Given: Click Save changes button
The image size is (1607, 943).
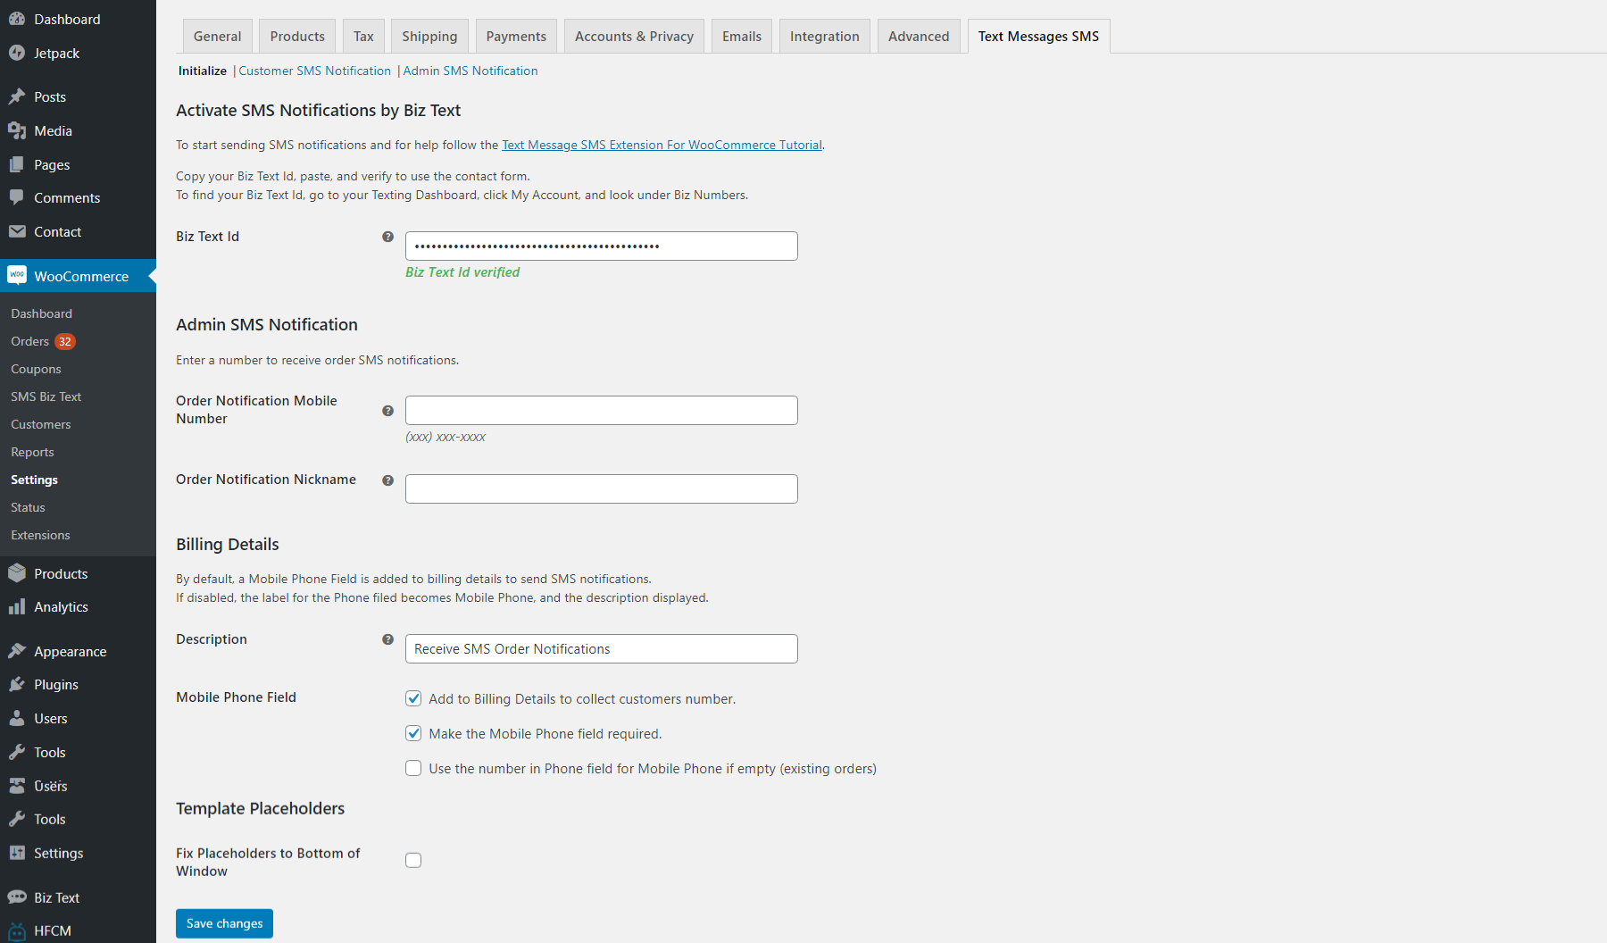Looking at the screenshot, I should pos(224,923).
